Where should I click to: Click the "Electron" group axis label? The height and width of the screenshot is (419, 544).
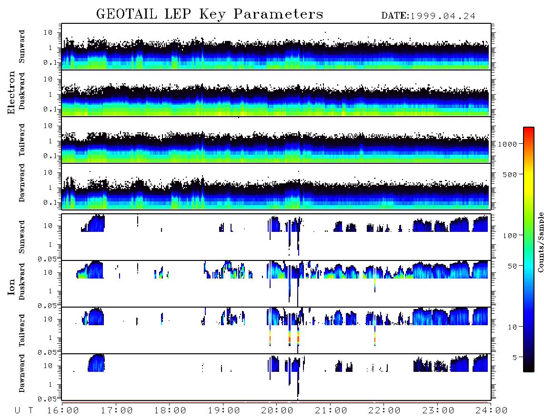pos(11,92)
